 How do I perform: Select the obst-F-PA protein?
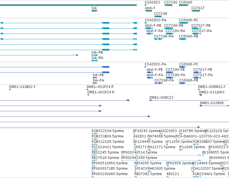[150, 78]
